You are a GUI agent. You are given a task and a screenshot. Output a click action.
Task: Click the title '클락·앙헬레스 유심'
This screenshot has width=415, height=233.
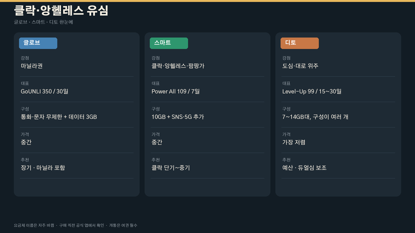click(x=61, y=11)
